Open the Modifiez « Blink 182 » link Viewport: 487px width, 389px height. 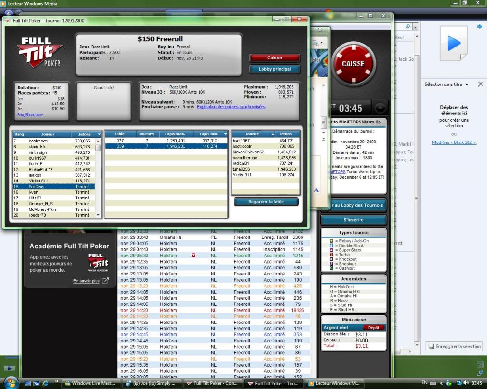click(x=454, y=142)
